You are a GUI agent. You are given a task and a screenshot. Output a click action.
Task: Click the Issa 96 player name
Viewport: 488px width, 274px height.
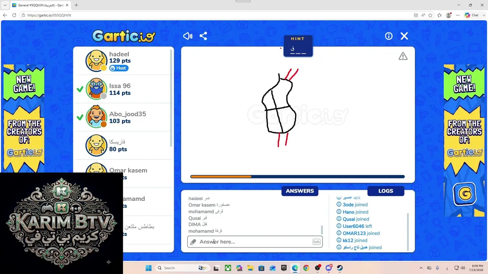(x=120, y=86)
